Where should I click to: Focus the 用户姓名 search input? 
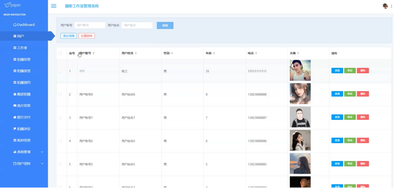coord(137,25)
